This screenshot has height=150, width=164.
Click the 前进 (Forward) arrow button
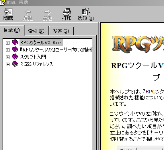coord(47,14)
